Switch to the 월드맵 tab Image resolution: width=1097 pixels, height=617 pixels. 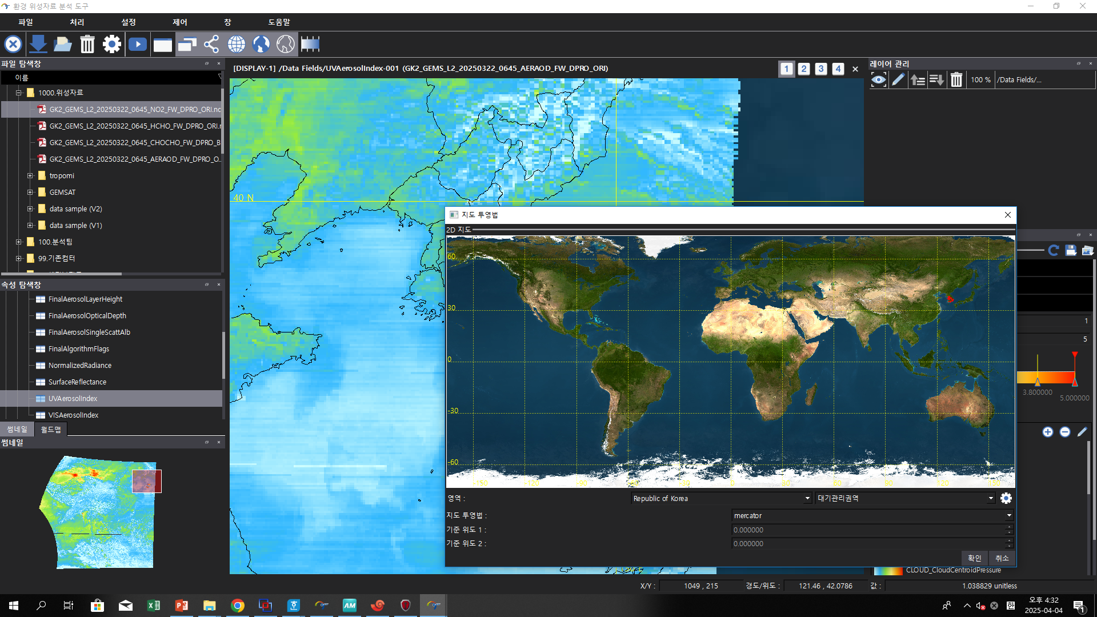[51, 429]
